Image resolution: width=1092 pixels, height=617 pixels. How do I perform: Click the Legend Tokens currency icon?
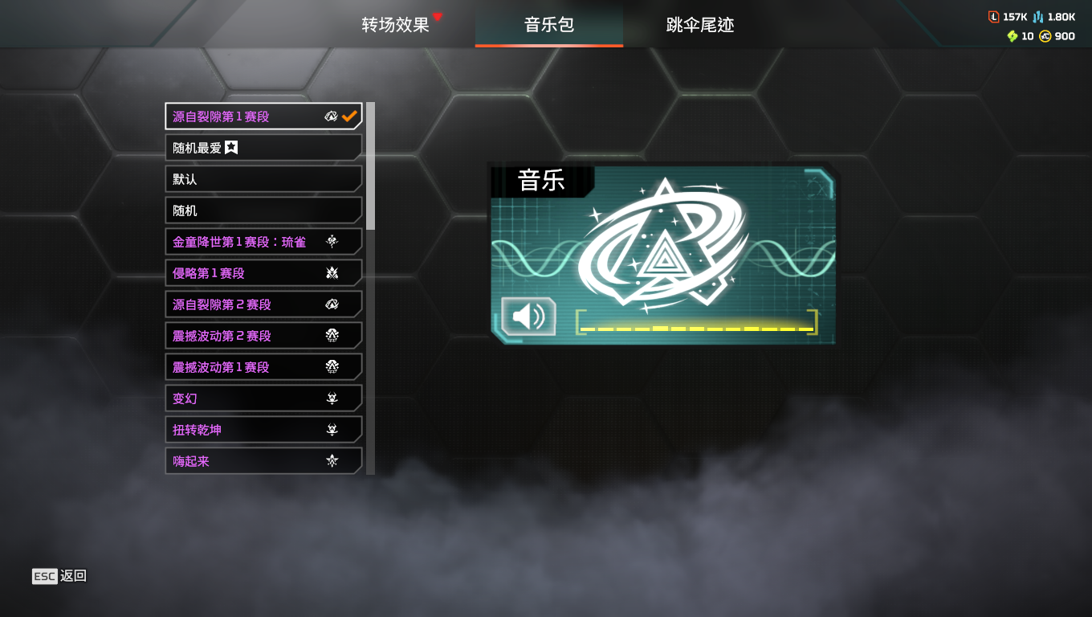click(x=993, y=17)
